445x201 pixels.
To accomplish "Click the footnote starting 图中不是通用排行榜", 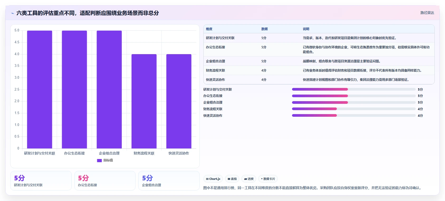I will (x=313, y=188).
